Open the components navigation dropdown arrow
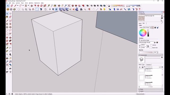The width and height of the screenshot is (170, 95). (144, 67)
